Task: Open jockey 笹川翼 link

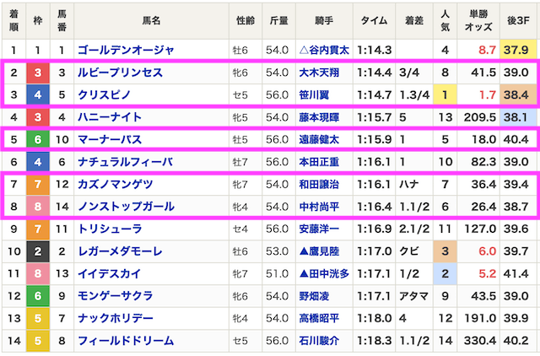Action: (x=314, y=94)
